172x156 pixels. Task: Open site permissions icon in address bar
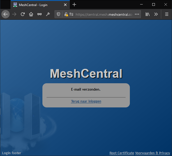[71, 14]
